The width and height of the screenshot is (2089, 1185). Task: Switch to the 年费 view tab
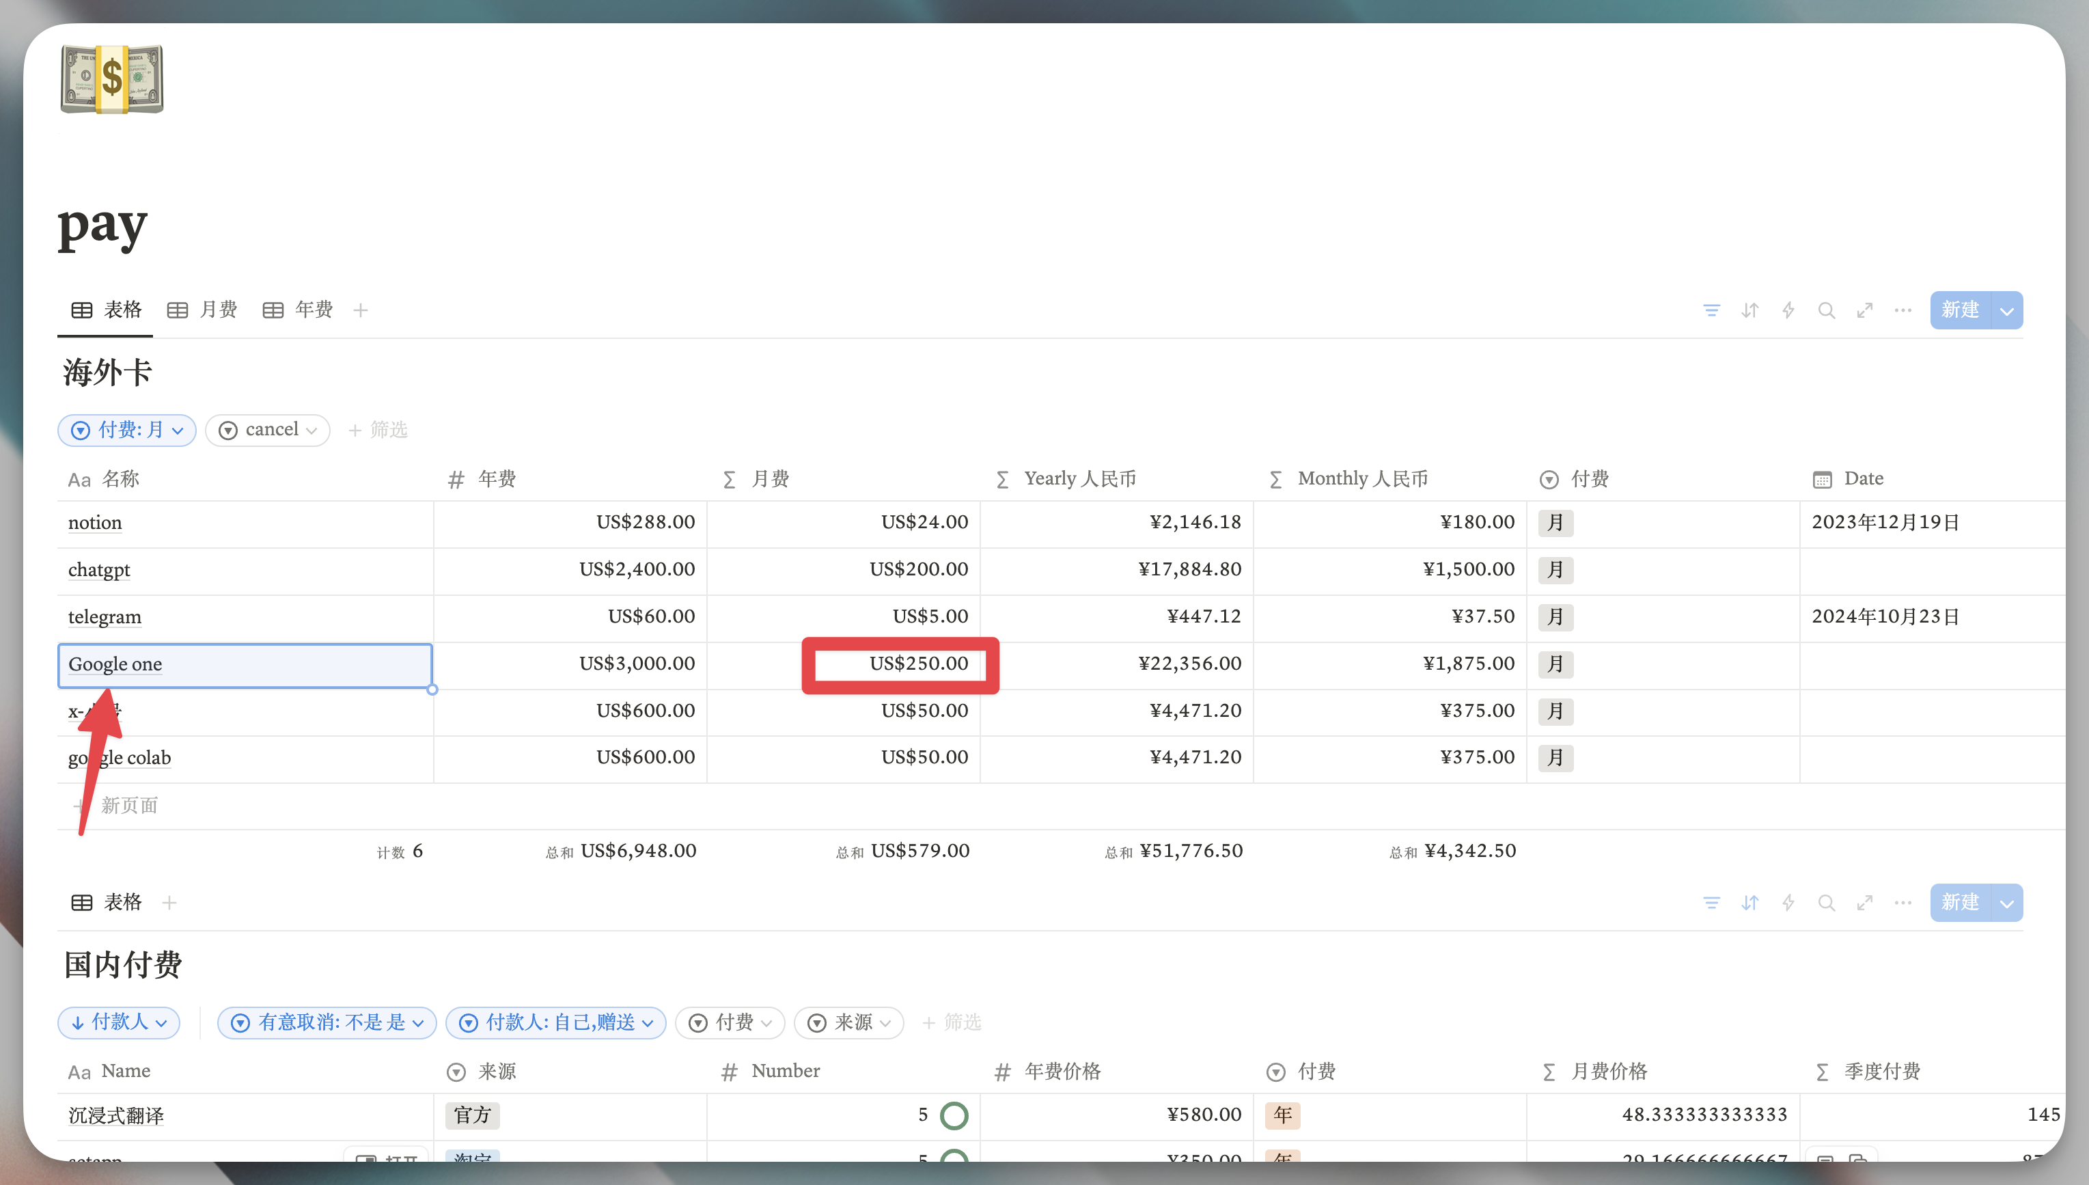pos(298,310)
